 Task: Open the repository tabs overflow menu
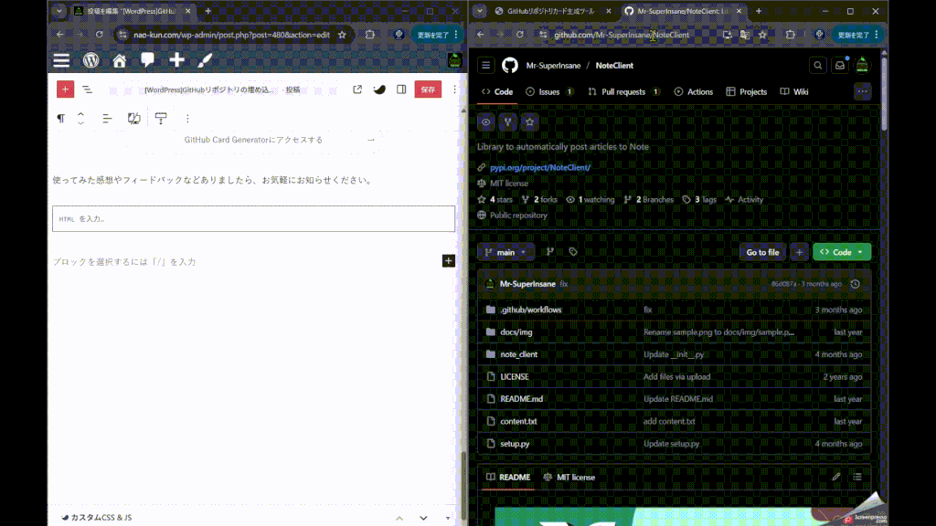[862, 92]
